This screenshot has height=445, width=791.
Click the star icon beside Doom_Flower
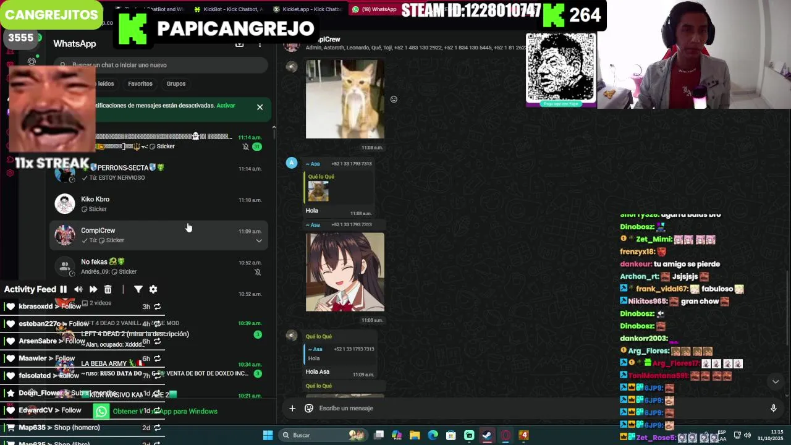click(x=11, y=393)
